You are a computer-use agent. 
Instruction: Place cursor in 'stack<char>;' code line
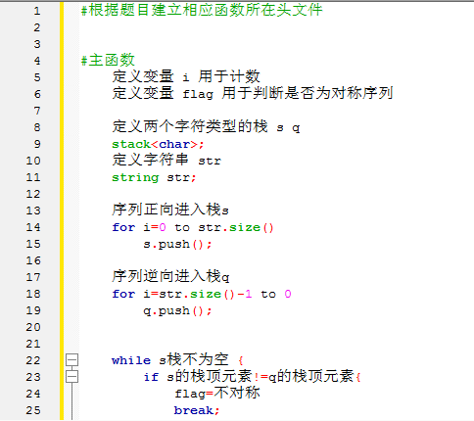click(158, 144)
